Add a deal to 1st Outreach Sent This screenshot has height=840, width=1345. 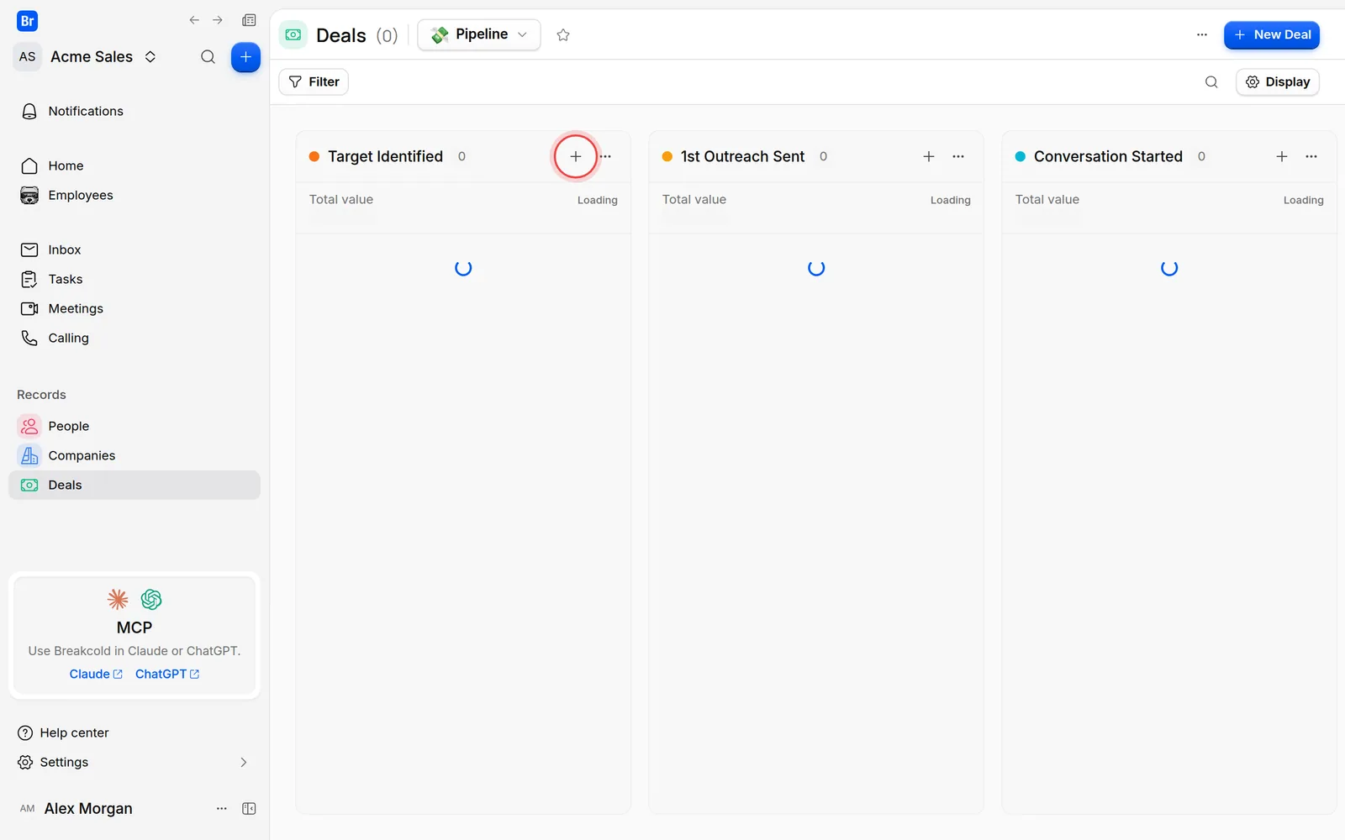point(929,156)
